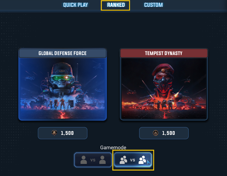
Task: Click the VS text in the solo gamemode button
Action: coord(93,160)
